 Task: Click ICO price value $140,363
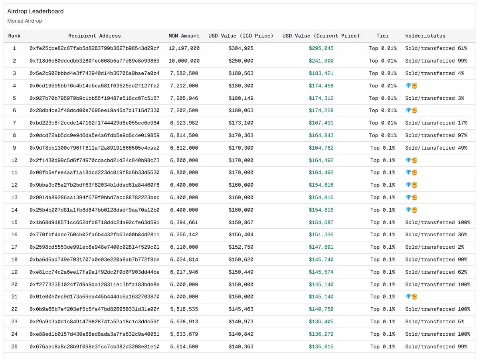pos(241,347)
